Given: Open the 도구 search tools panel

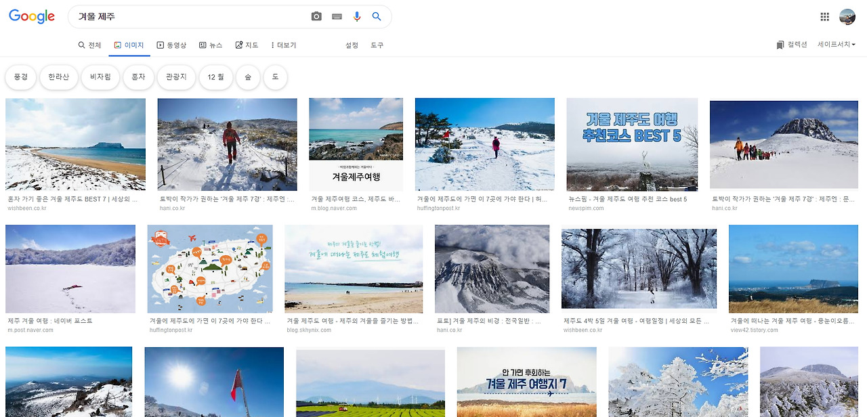Looking at the screenshot, I should tap(377, 45).
